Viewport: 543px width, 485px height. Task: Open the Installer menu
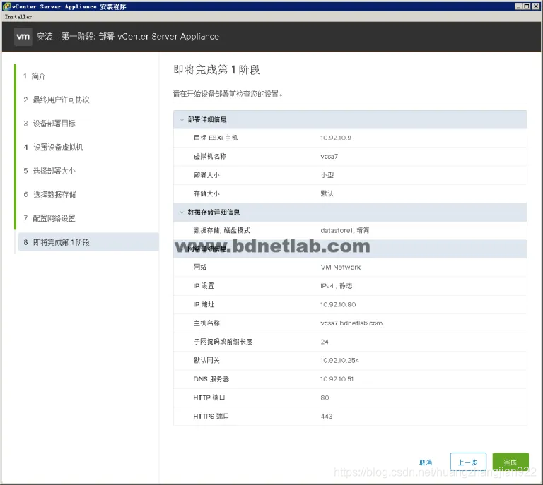tap(18, 17)
